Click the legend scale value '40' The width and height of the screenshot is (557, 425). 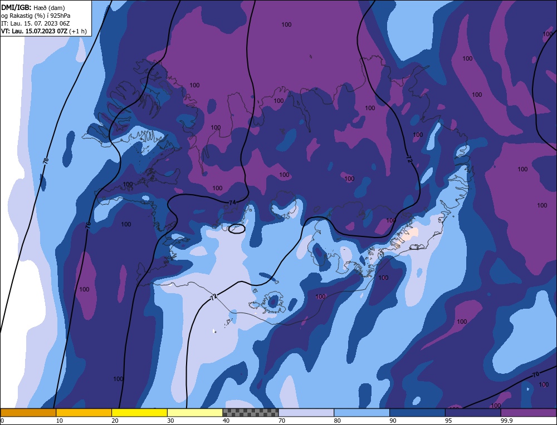pyautogui.click(x=226, y=421)
